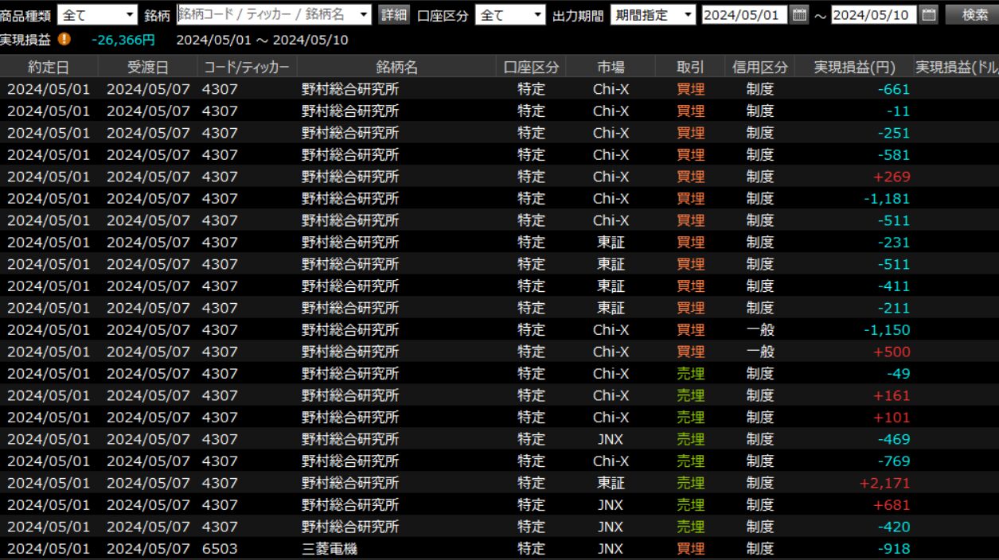Click the orange warning icon beside 実現損益

click(x=64, y=39)
